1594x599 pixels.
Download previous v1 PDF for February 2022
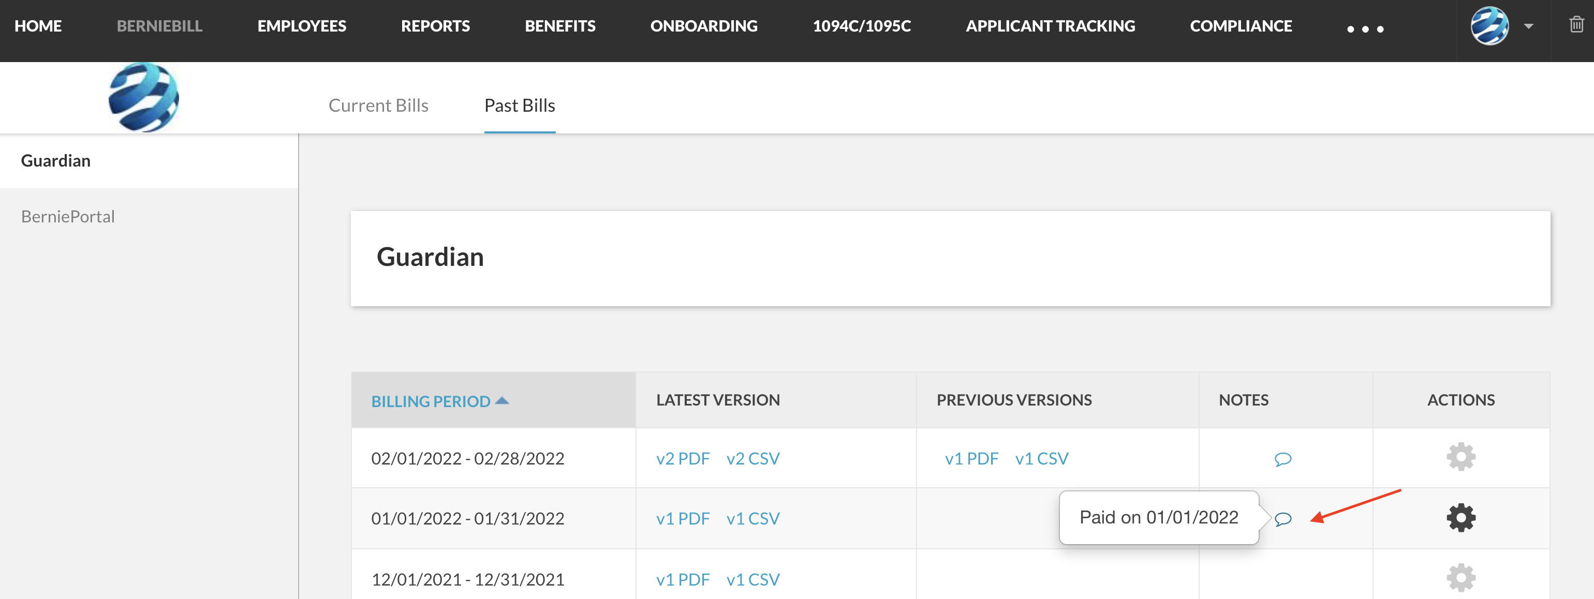pos(971,459)
